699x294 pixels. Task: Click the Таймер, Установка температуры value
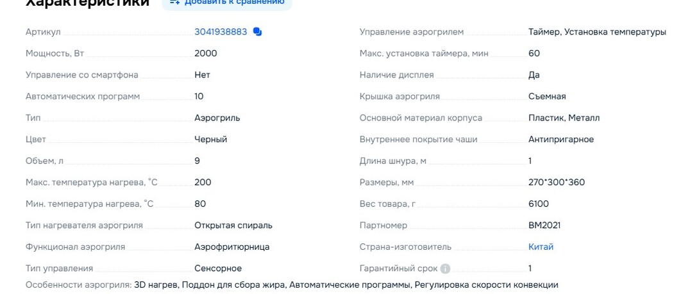click(x=597, y=32)
